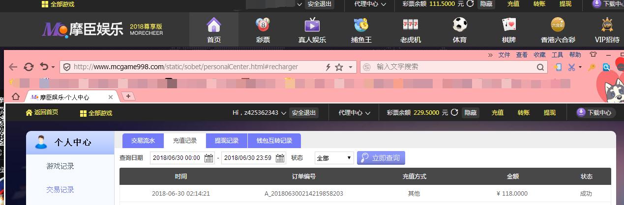Open the 真人娱乐 live TV icon
624x205 pixels.
point(312,25)
